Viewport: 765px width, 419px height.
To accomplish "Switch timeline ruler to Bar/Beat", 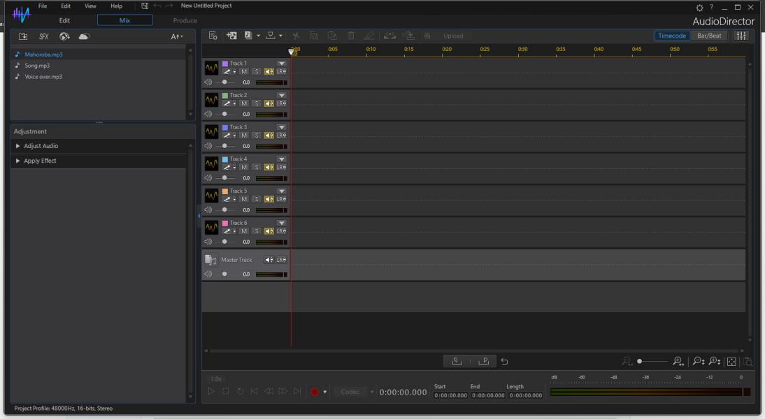I will click(709, 36).
